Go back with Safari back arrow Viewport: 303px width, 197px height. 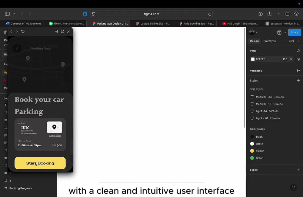click(x=22, y=14)
